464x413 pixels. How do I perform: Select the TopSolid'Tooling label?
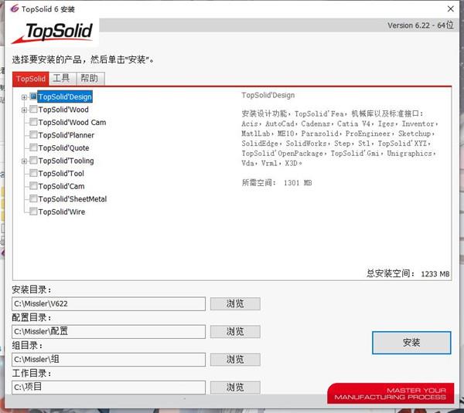click(66, 161)
